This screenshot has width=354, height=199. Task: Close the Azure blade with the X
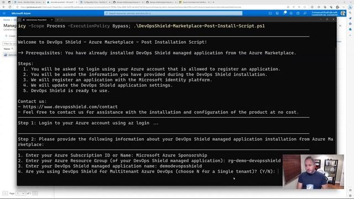tap(340, 26)
